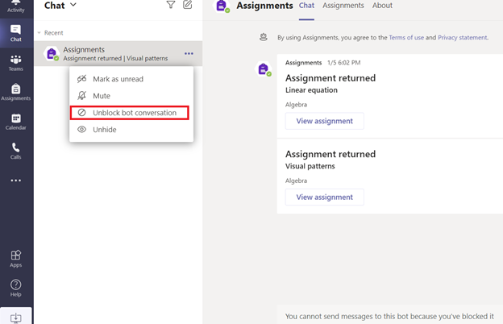
Task: Click the Assignments bot avatar in header
Action: click(222, 6)
